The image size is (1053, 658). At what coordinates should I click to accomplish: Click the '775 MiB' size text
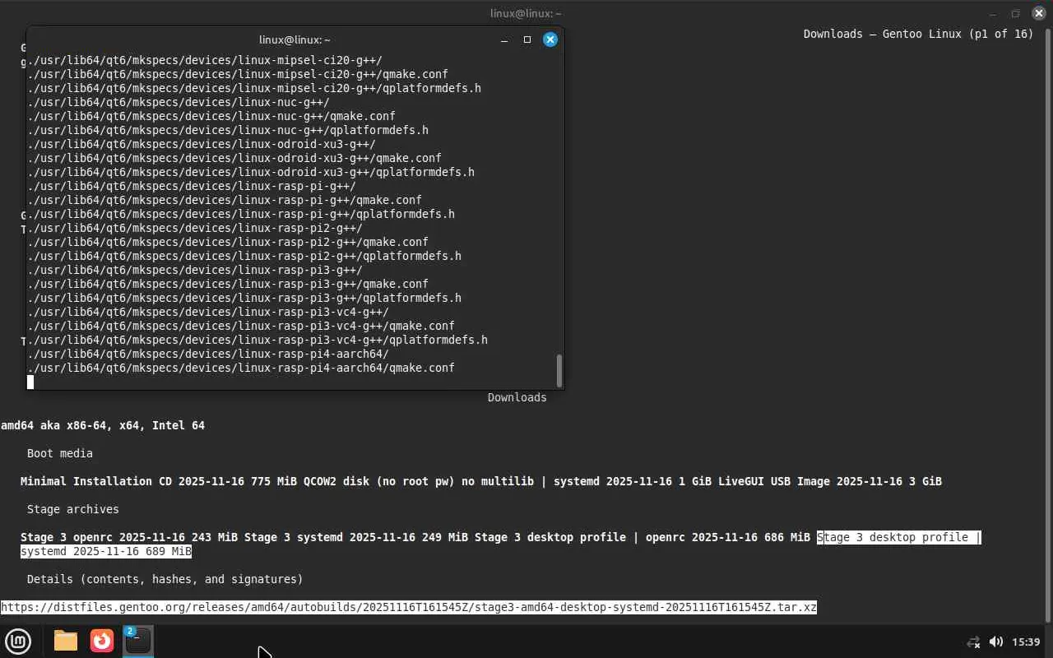[x=274, y=481]
